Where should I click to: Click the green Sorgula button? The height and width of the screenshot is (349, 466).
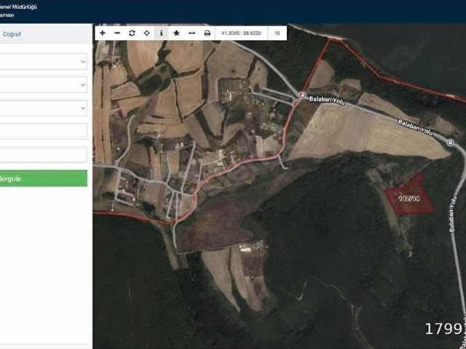coord(44,178)
